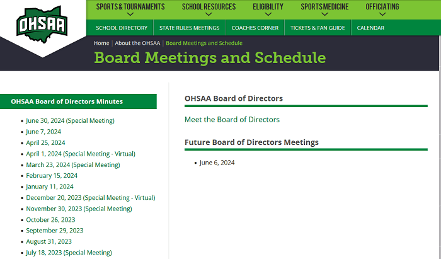View October 26, 2023 minutes
The width and height of the screenshot is (441, 259).
pos(50,220)
